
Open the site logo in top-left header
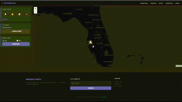click(9, 3)
